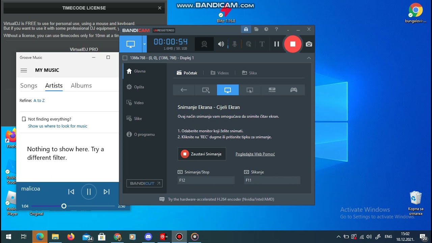The width and height of the screenshot is (432, 243).
Task: Open the Groove Music hamburger menu
Action: click(x=24, y=70)
